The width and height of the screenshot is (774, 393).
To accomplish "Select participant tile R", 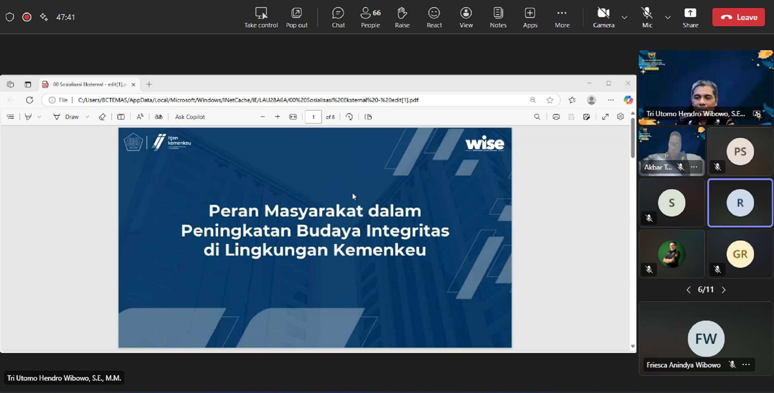I will pyautogui.click(x=740, y=203).
